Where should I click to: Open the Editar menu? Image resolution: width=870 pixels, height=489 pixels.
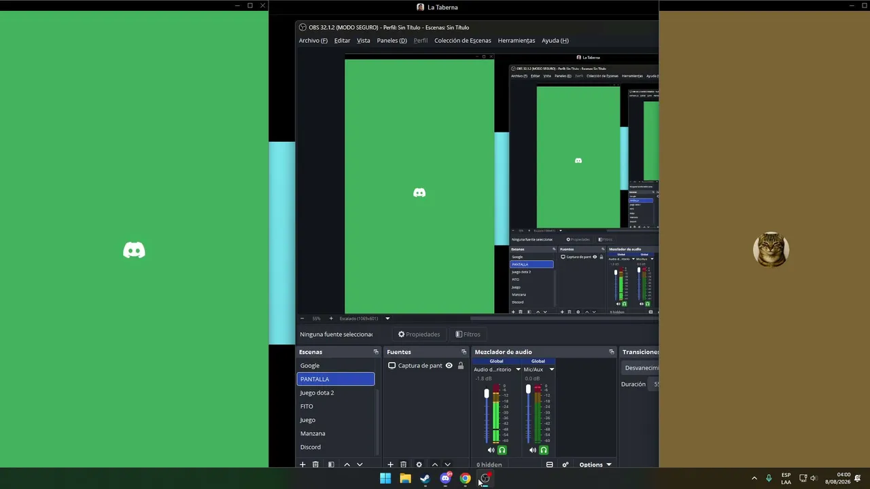click(342, 40)
